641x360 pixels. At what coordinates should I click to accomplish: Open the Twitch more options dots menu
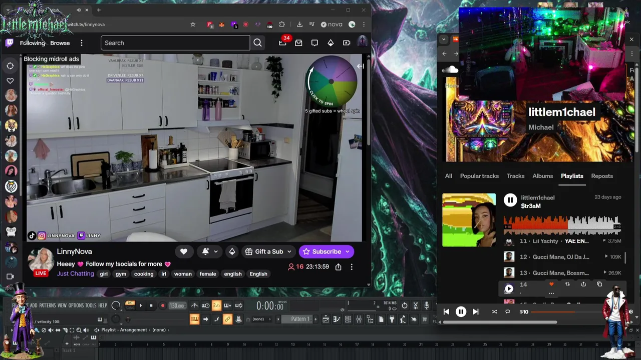tap(82, 43)
